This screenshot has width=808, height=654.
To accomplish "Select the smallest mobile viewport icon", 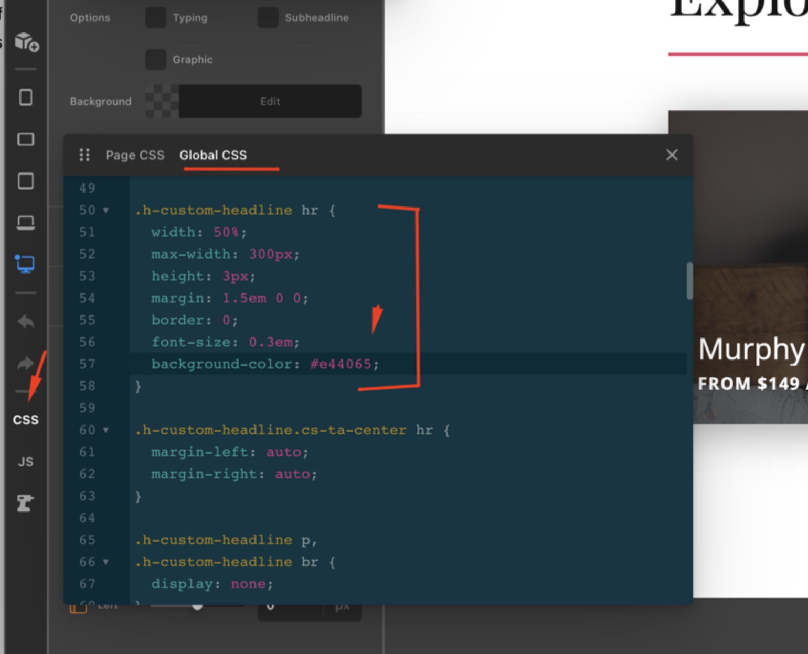I will coord(26,97).
